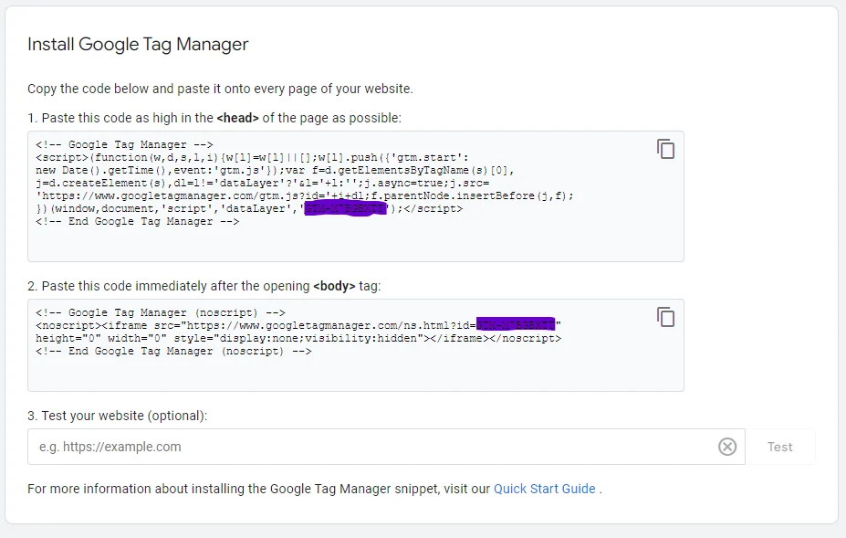Screen dimensions: 846x538
Task: Clear the test website URL field
Action: (x=726, y=447)
